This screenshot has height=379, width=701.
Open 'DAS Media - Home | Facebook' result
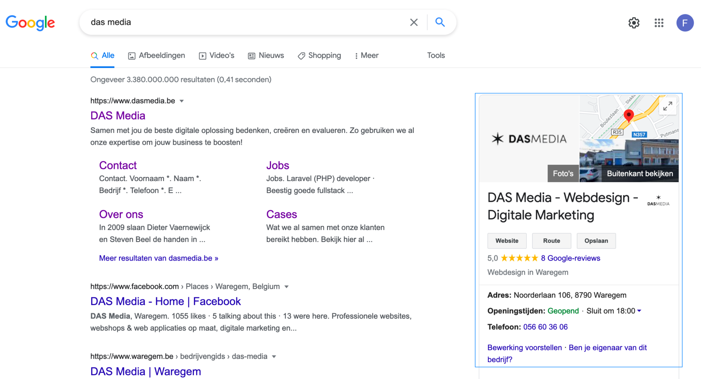165,301
